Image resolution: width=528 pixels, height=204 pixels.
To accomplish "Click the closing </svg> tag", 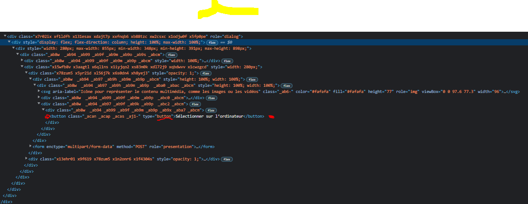I will point(513,92).
